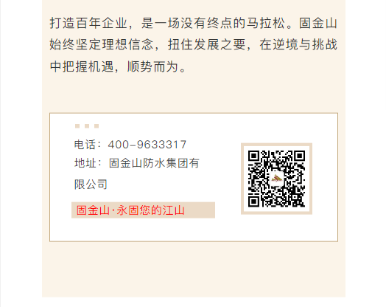Click the address text 固金山防水集团有

click(154, 163)
